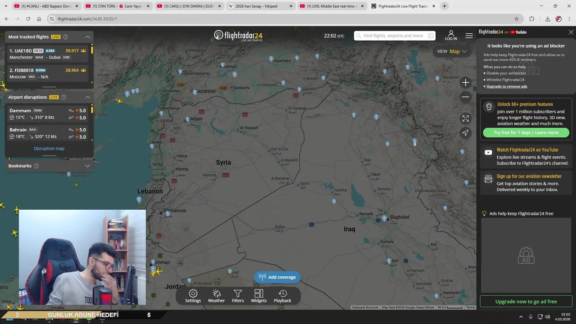The image size is (576, 324).
Task: Click the flight search input field
Action: (394, 36)
